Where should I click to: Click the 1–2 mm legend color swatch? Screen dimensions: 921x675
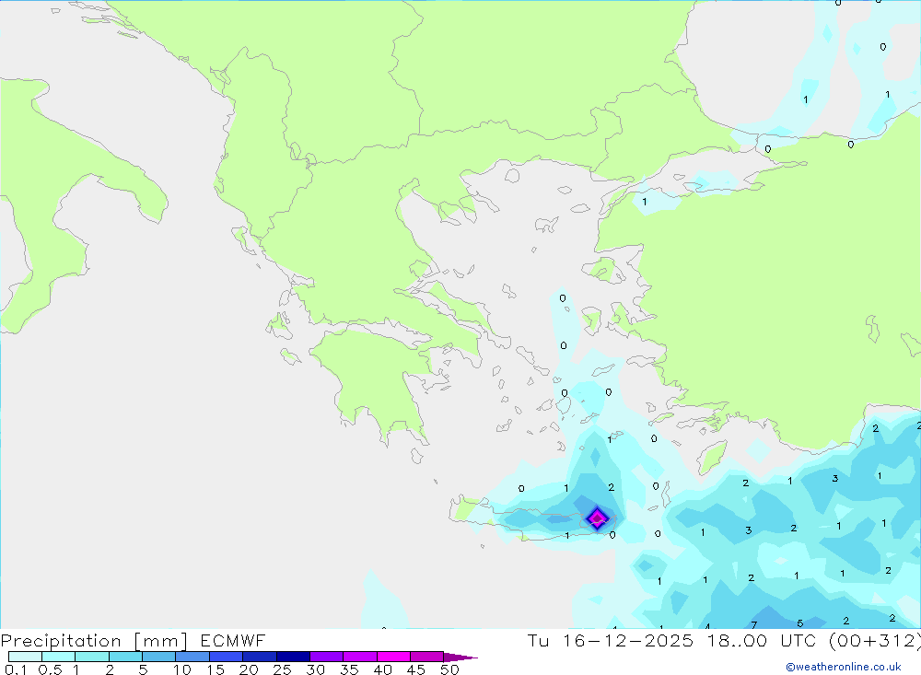click(x=91, y=657)
